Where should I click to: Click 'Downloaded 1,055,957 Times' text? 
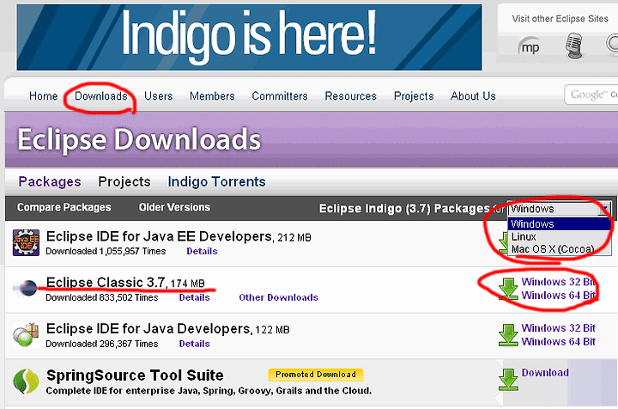106,251
